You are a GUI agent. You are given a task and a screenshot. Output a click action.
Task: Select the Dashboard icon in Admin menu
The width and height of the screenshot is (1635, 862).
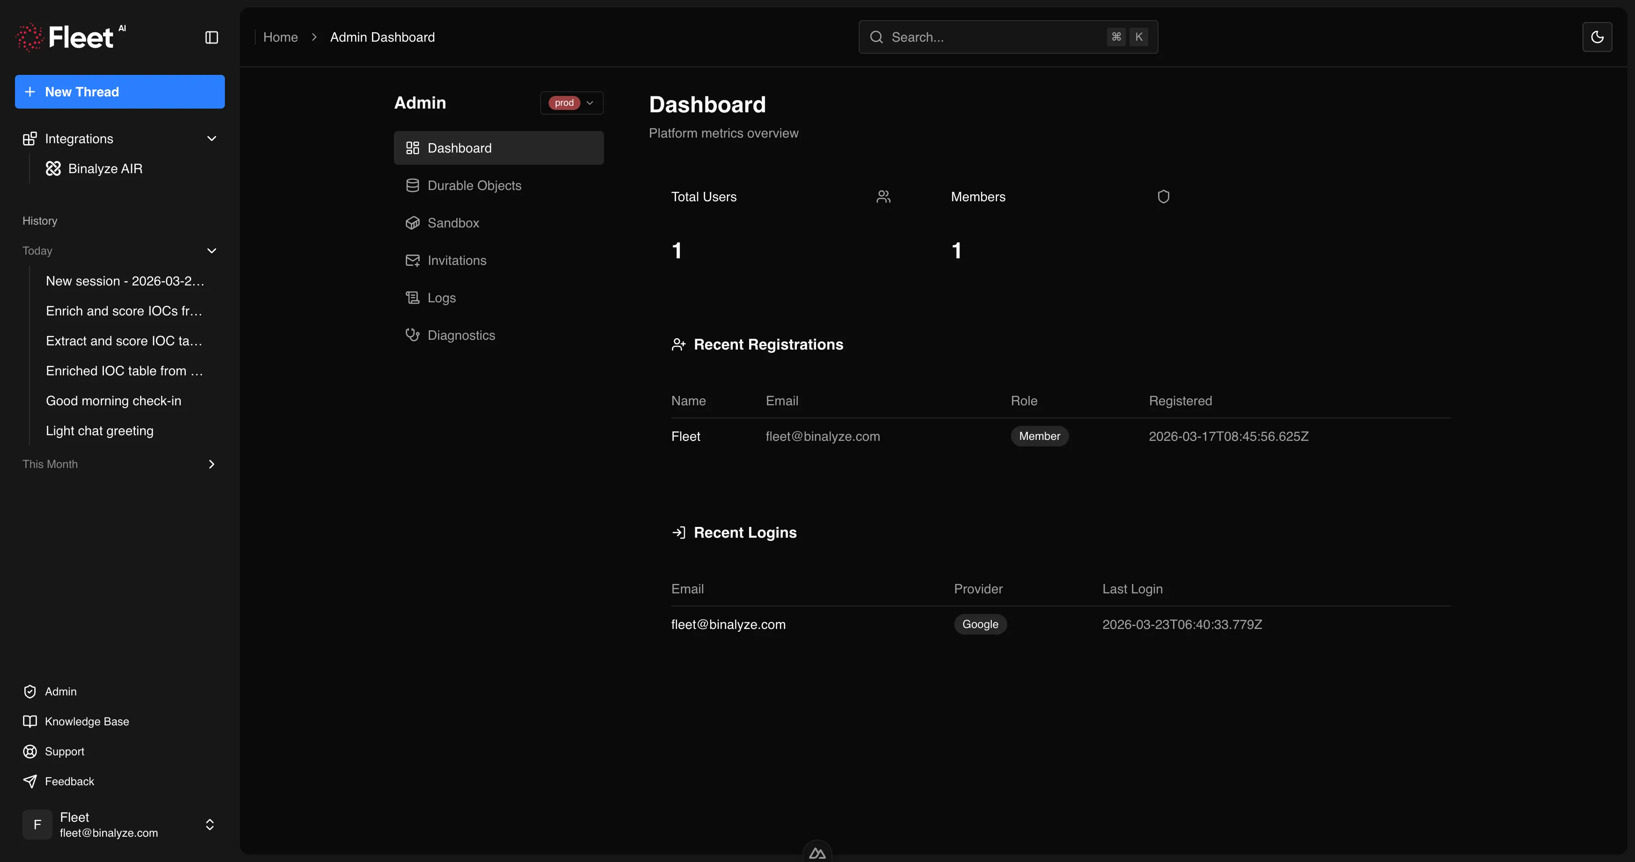[413, 148]
